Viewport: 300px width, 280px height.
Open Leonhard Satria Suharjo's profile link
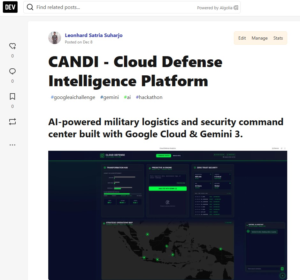tap(94, 35)
